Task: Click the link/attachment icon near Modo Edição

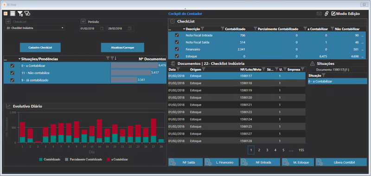Action: 326,14
